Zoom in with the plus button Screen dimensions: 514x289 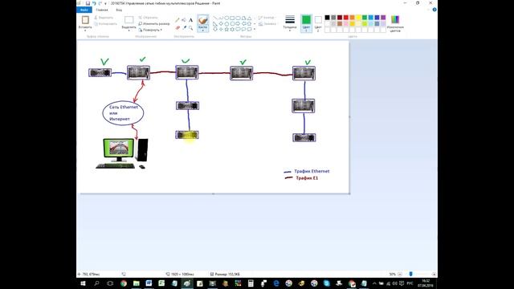[x=434, y=275]
